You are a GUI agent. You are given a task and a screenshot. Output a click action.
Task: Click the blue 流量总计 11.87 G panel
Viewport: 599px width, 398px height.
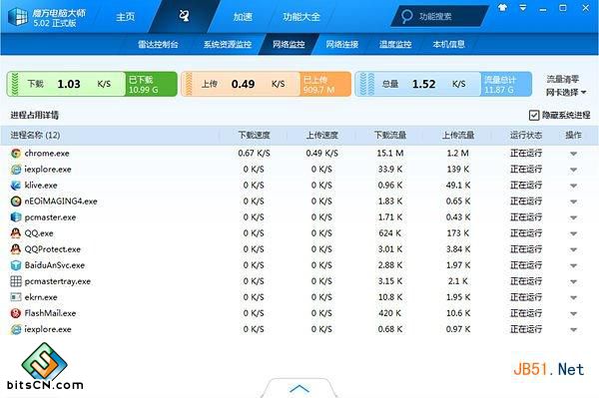(506, 84)
